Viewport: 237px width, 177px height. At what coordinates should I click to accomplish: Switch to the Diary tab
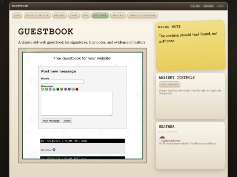pos(74,15)
